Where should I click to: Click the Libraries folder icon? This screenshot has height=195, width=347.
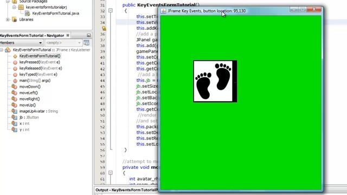[15, 19]
